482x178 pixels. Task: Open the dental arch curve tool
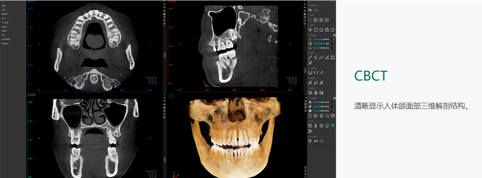click(x=310, y=73)
